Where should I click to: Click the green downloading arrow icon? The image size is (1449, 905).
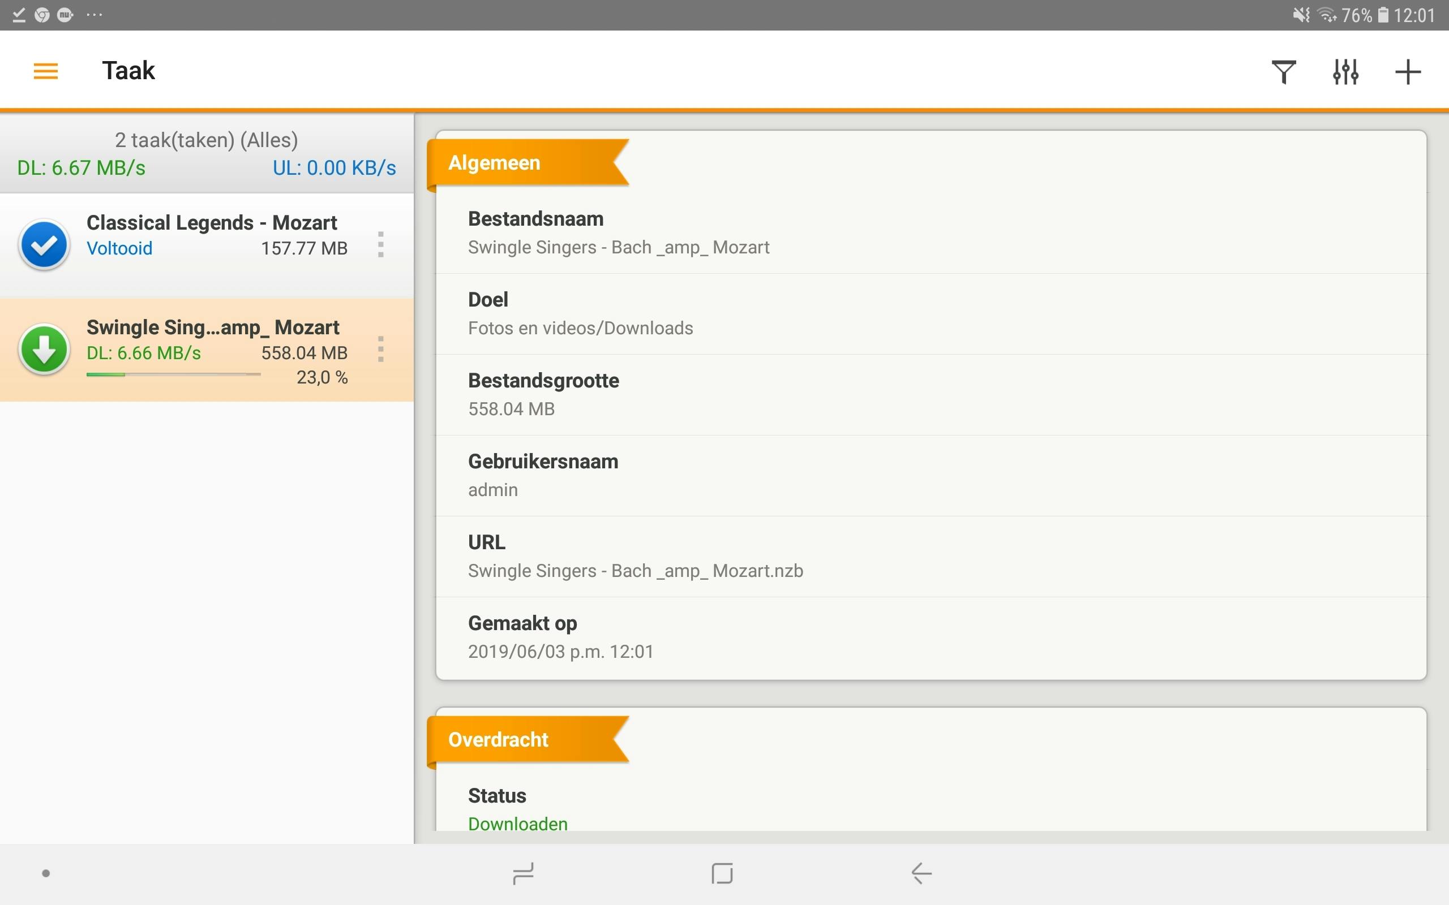coord(44,350)
